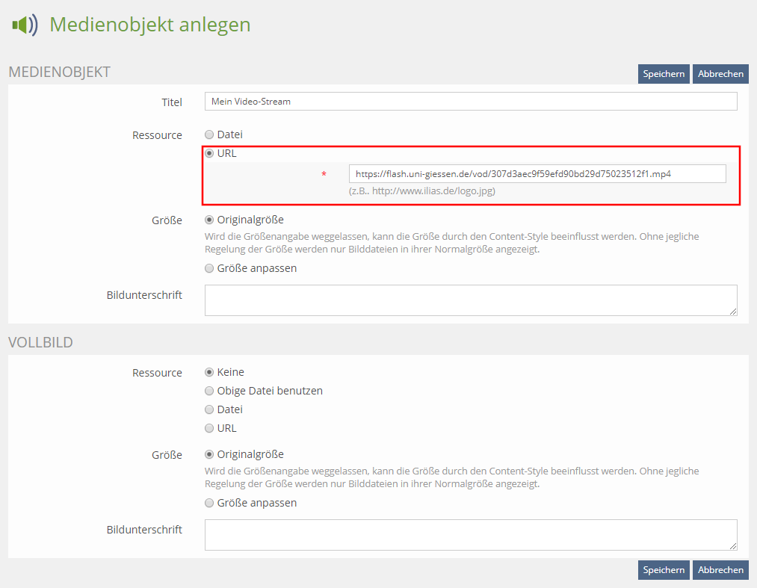Select the URL radio in Medienobjekt section
The image size is (757, 588).
(210, 153)
